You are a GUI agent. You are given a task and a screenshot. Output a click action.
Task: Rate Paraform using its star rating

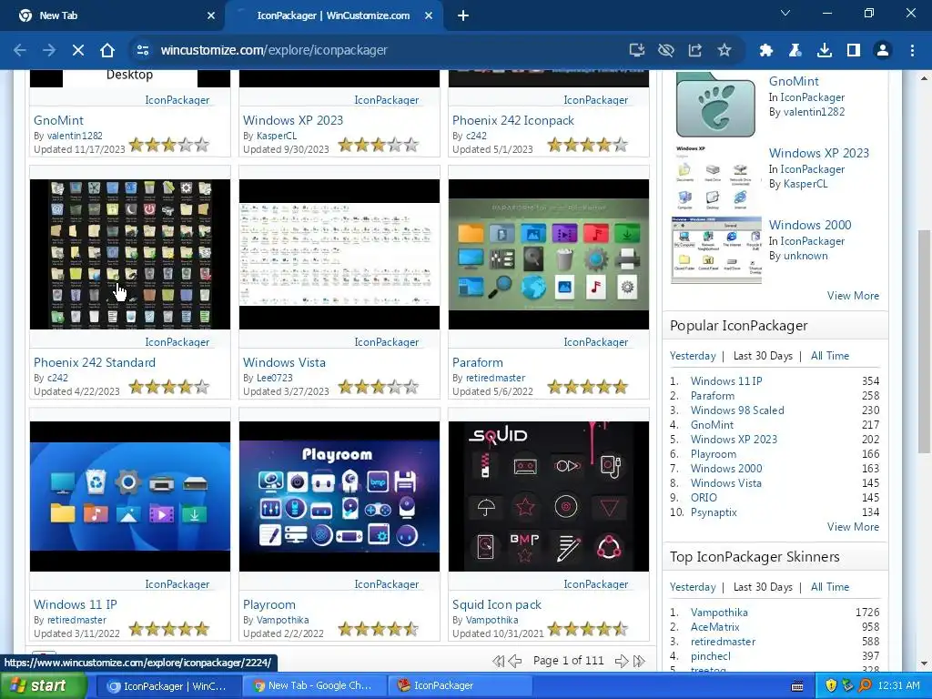[x=588, y=388]
